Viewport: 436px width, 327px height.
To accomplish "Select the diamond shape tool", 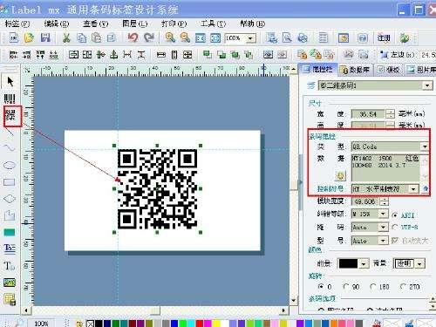I will (x=10, y=199).
